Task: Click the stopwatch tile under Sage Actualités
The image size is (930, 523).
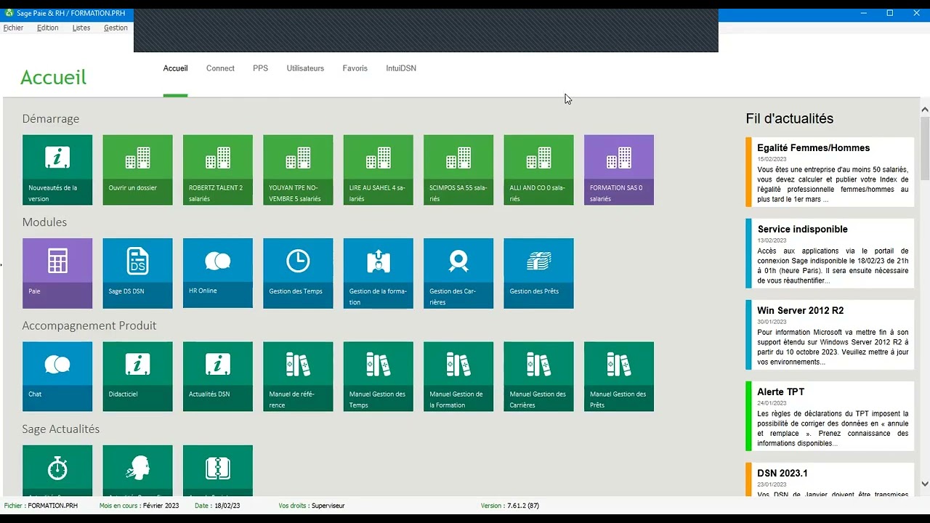Action: 57,471
